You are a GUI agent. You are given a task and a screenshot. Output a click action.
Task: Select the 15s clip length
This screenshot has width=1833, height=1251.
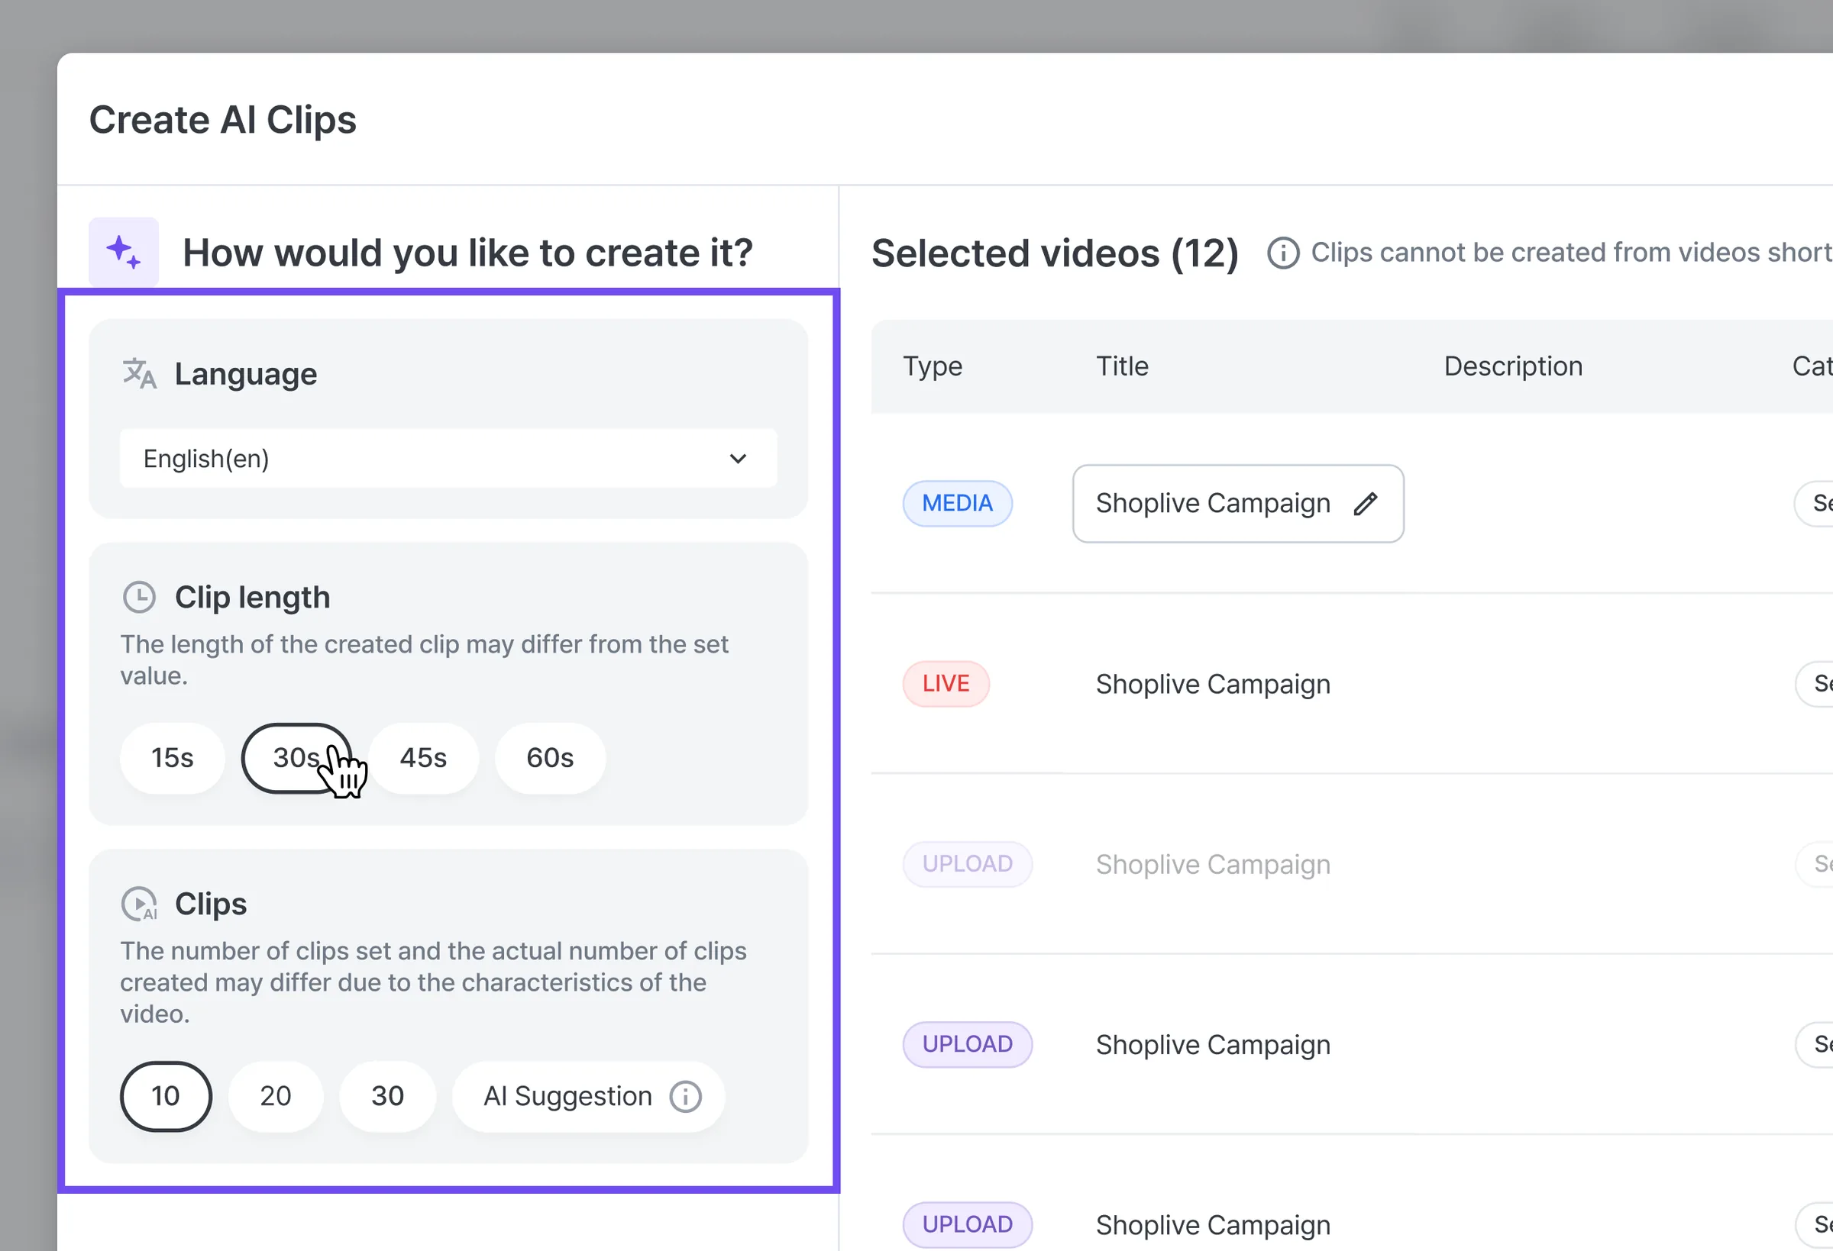click(173, 759)
